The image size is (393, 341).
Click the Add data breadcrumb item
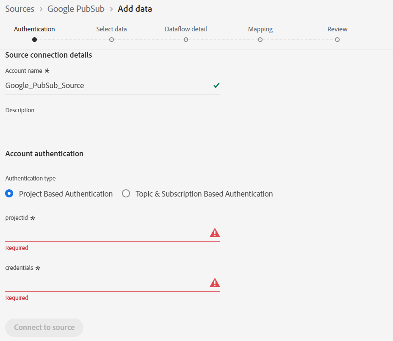click(x=135, y=8)
